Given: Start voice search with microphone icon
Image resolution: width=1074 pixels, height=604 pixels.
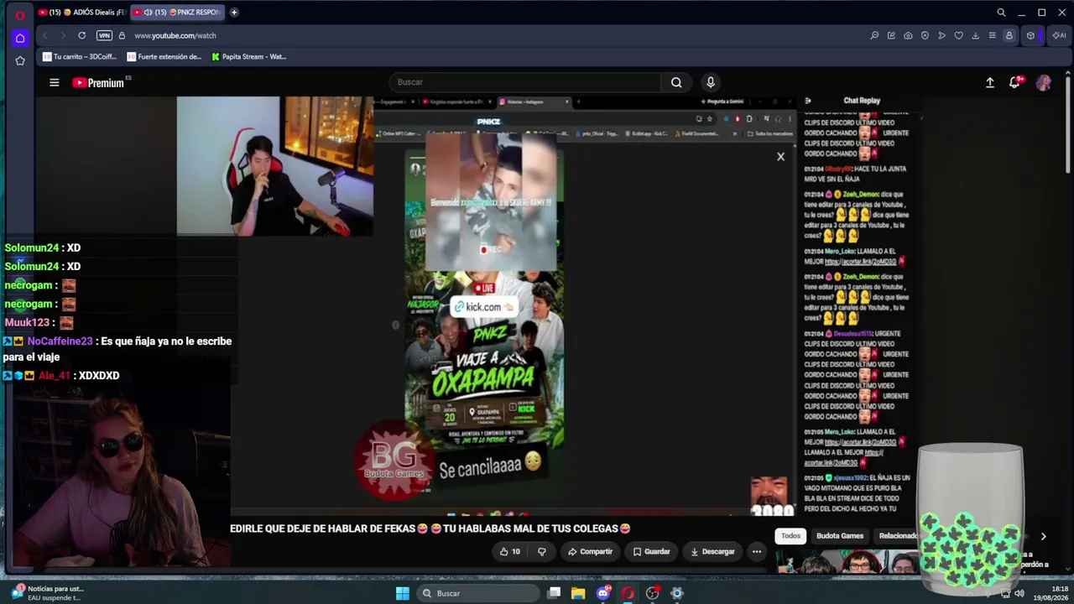Looking at the screenshot, I should coord(711,82).
